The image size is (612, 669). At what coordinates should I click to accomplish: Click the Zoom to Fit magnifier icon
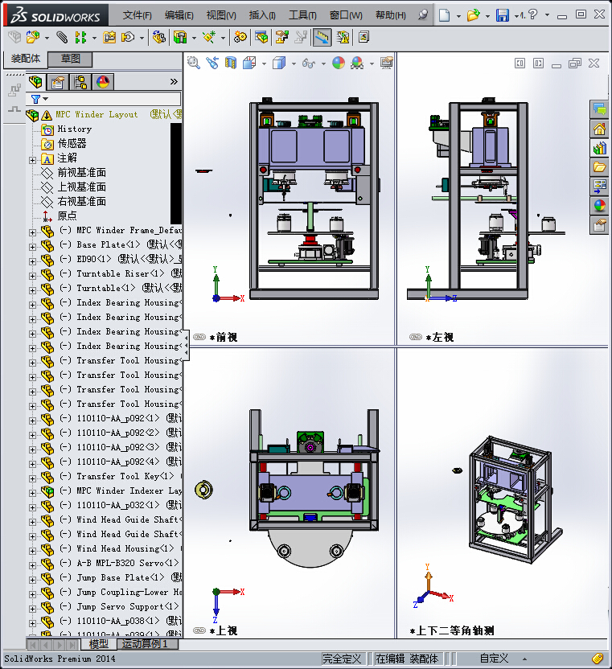(x=194, y=64)
